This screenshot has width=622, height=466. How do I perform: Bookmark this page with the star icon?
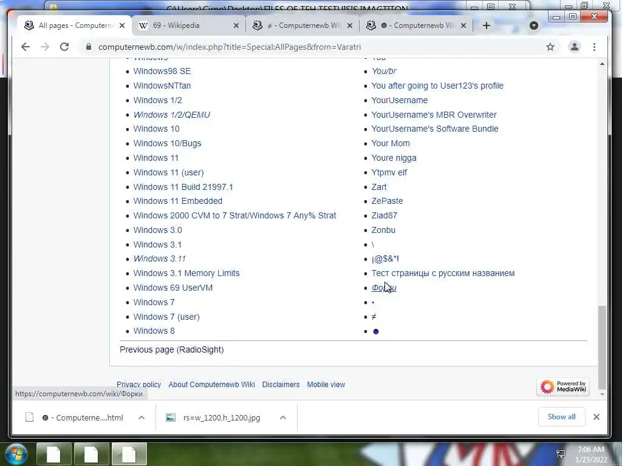[550, 47]
